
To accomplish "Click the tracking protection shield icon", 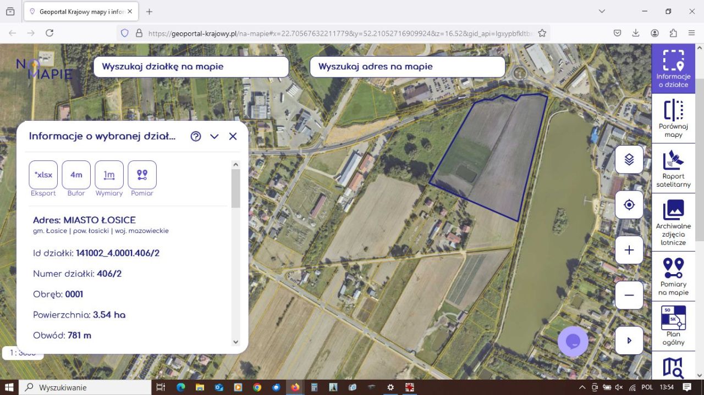I will click(x=125, y=33).
